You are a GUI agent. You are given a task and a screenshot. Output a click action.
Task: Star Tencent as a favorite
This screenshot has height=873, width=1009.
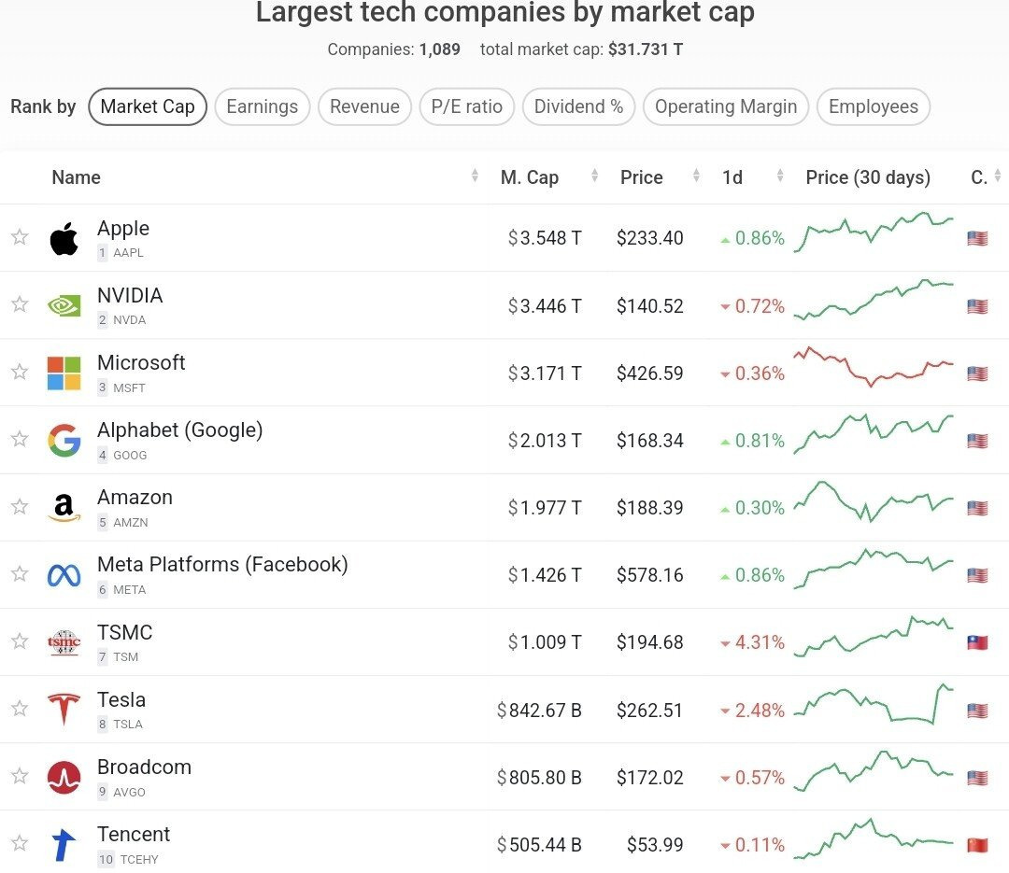(20, 843)
